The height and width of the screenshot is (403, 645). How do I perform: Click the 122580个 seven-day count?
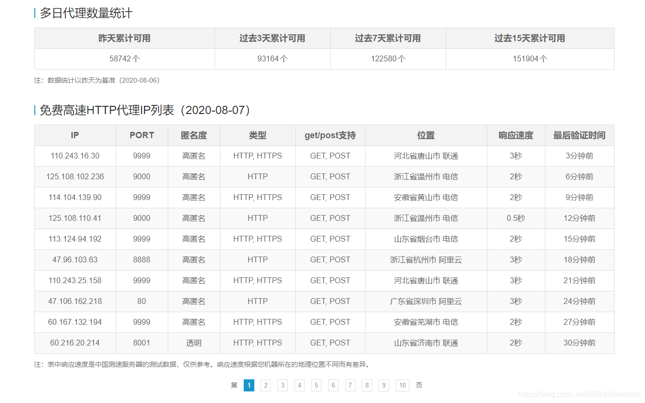(x=388, y=59)
